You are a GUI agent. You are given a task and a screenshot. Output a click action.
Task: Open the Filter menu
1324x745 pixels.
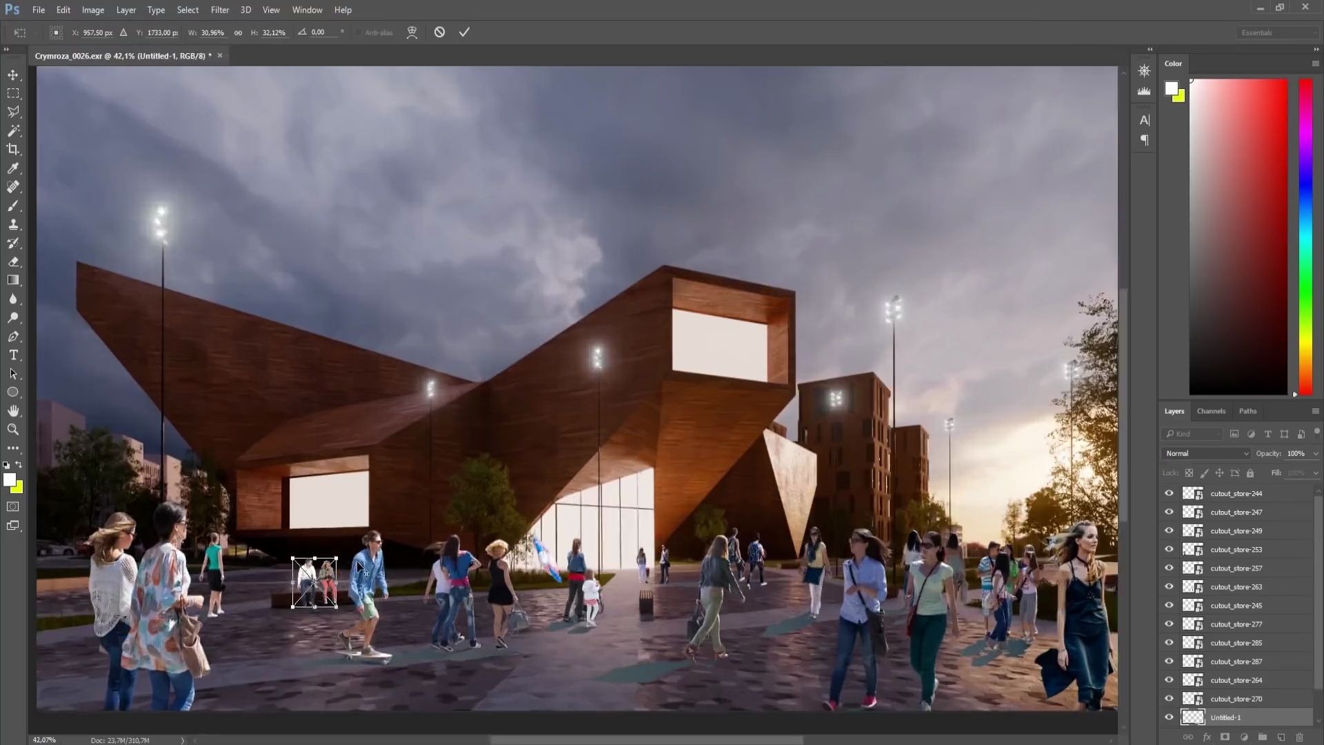click(219, 10)
